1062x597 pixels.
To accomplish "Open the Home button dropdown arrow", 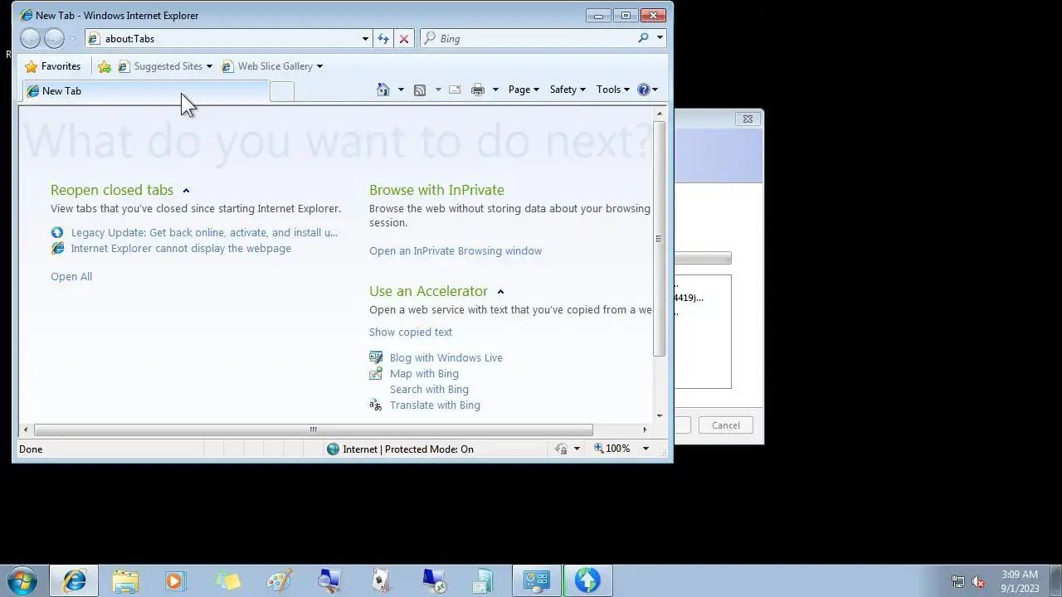I will point(401,90).
